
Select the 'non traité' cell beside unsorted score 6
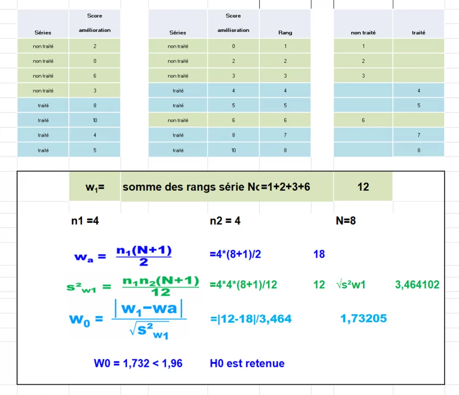click(x=43, y=76)
